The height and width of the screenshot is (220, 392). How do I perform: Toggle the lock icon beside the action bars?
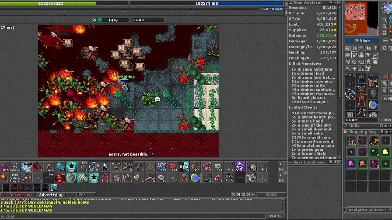(285, 172)
